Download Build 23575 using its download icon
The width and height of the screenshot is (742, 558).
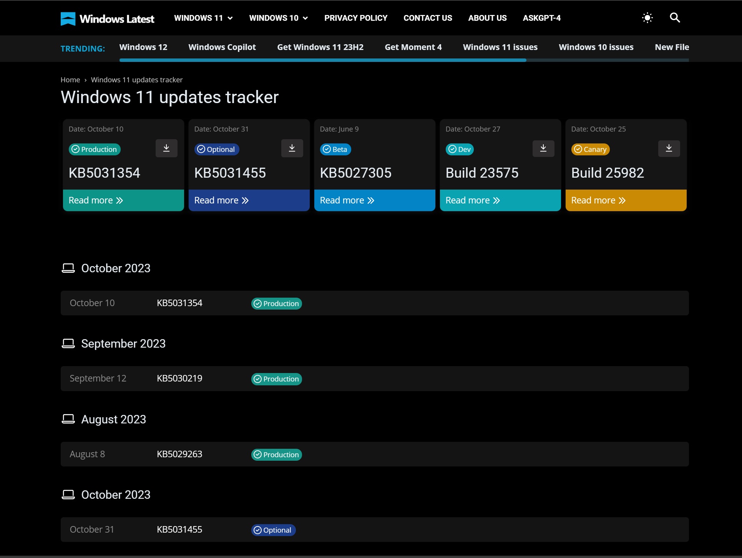coord(543,148)
